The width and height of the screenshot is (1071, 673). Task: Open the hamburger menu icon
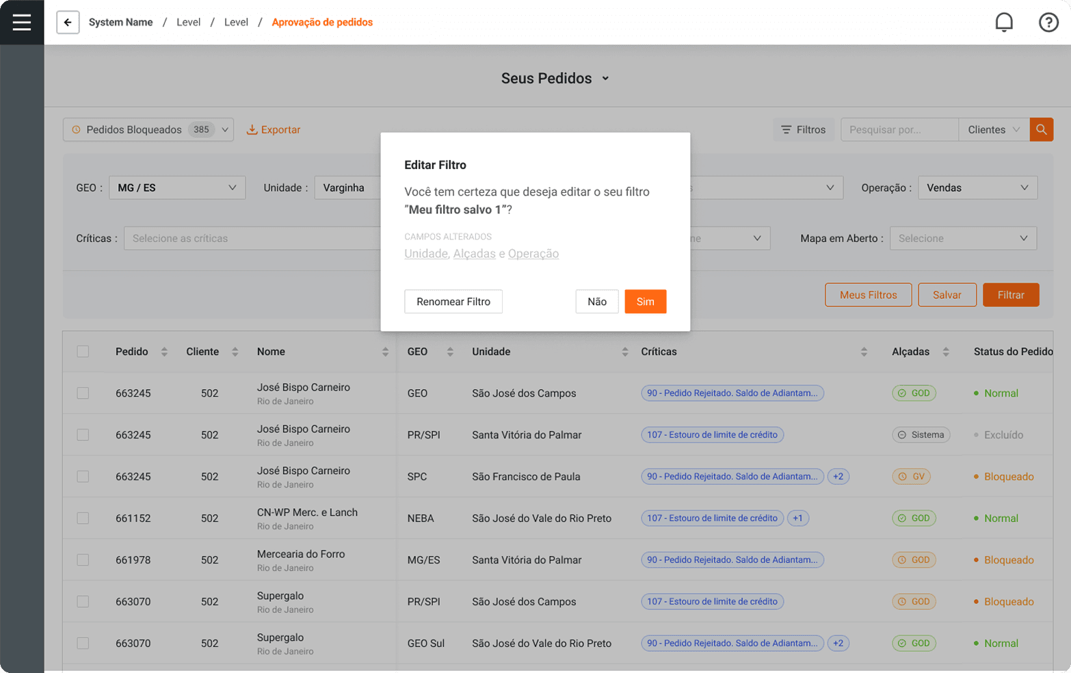[x=22, y=22]
